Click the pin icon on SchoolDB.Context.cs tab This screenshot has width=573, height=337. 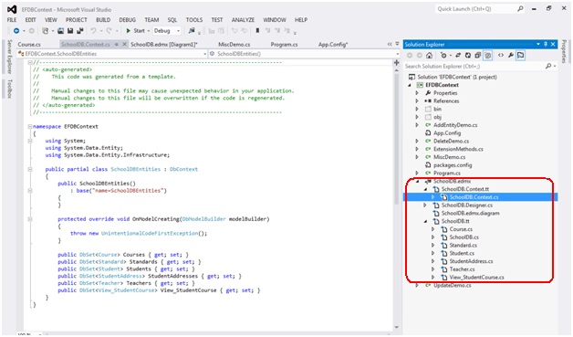click(117, 44)
